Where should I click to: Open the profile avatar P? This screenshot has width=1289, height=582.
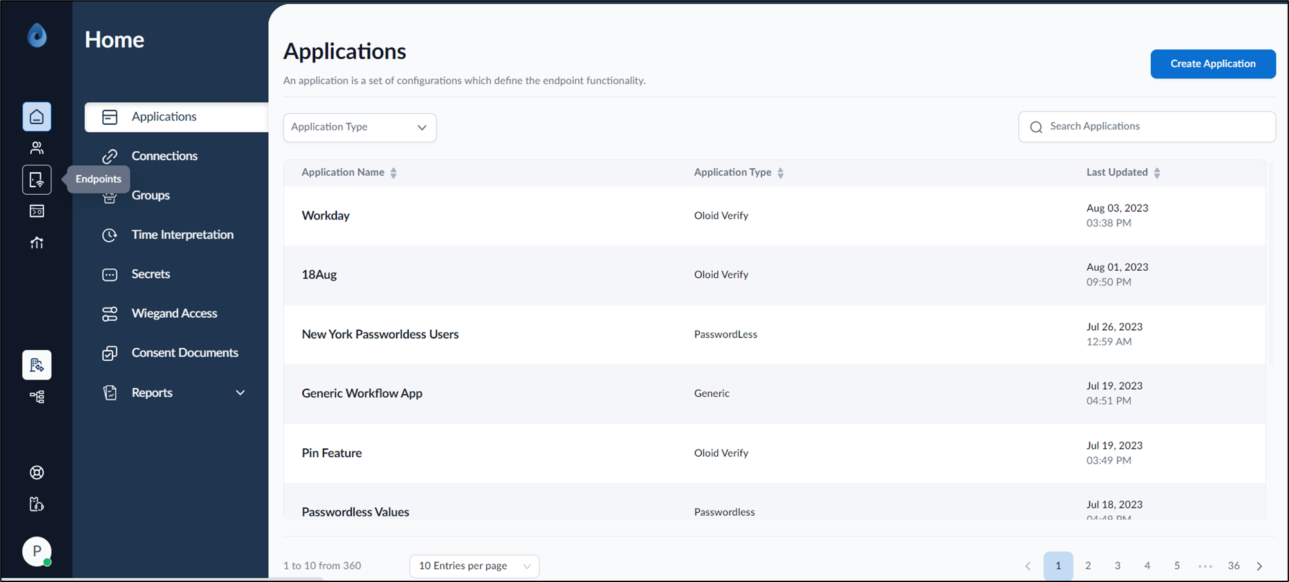(x=37, y=551)
